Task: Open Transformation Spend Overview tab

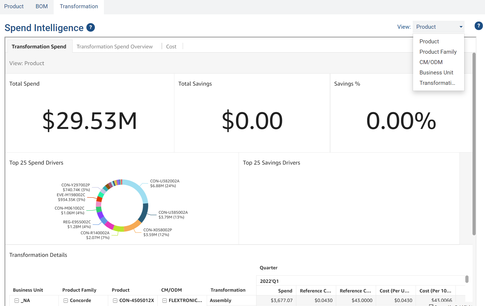Action: click(x=115, y=47)
